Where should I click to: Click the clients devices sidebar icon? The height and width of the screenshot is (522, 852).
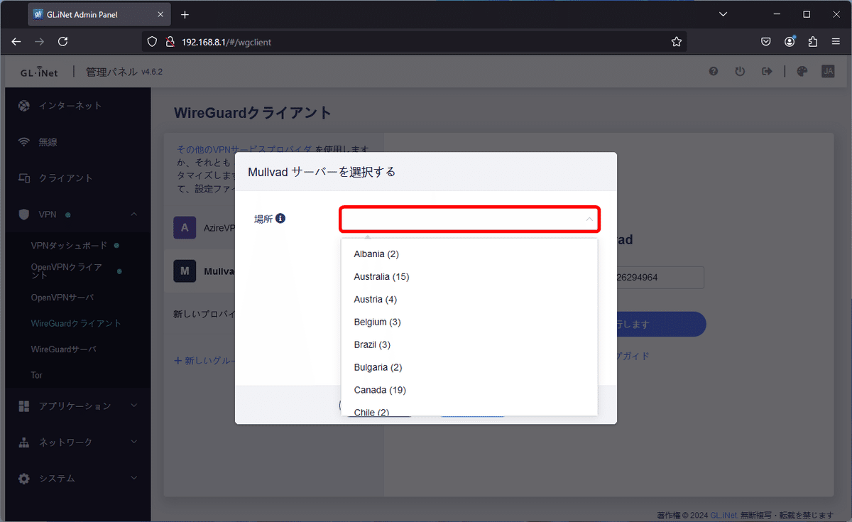24,178
